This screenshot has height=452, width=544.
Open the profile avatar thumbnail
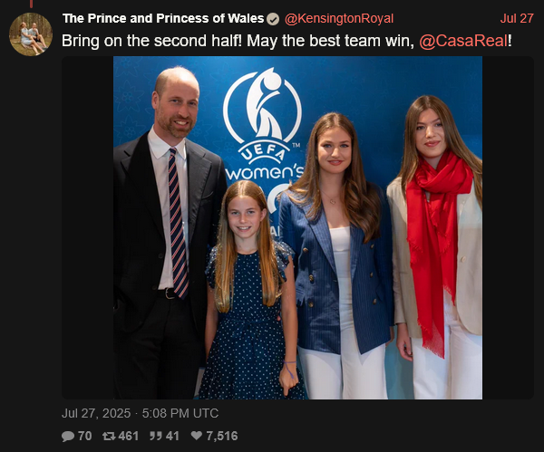(31, 34)
